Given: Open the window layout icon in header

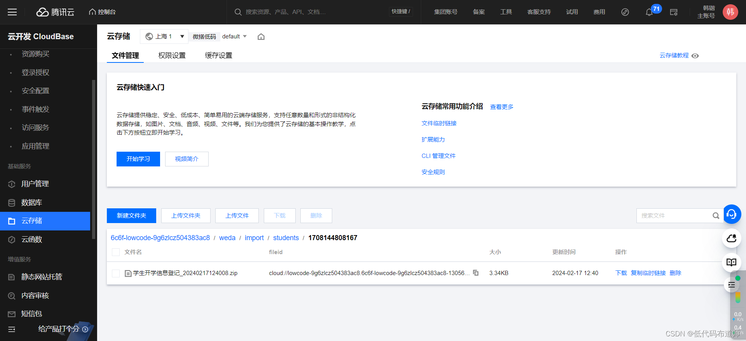Looking at the screenshot, I should pyautogui.click(x=674, y=12).
